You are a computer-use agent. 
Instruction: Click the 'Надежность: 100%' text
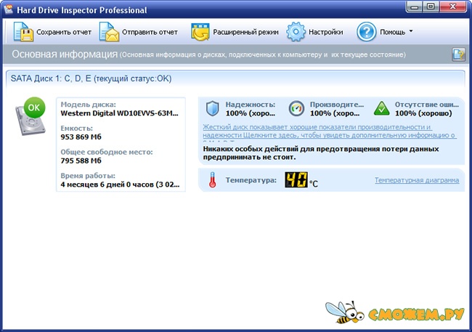pyautogui.click(x=251, y=109)
